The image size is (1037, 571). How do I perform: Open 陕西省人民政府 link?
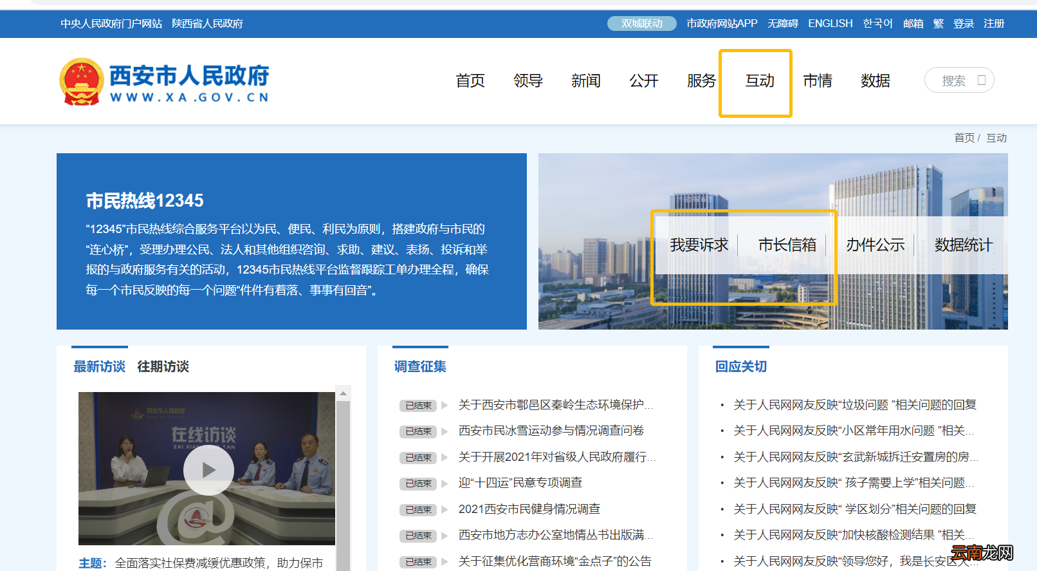point(207,24)
